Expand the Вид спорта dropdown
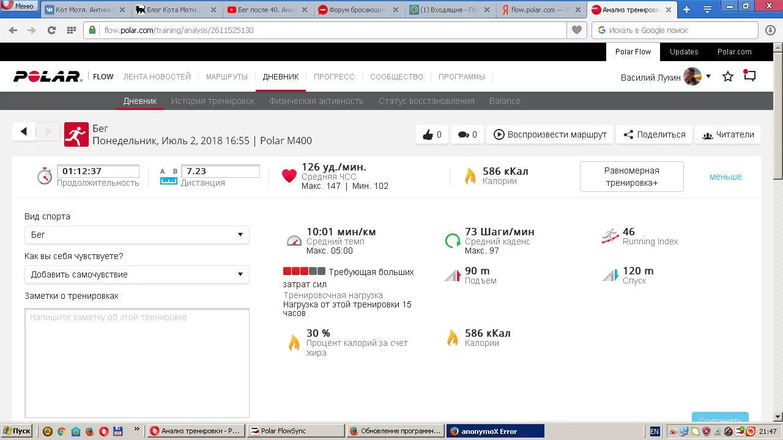This screenshot has height=440, width=783. 136,235
